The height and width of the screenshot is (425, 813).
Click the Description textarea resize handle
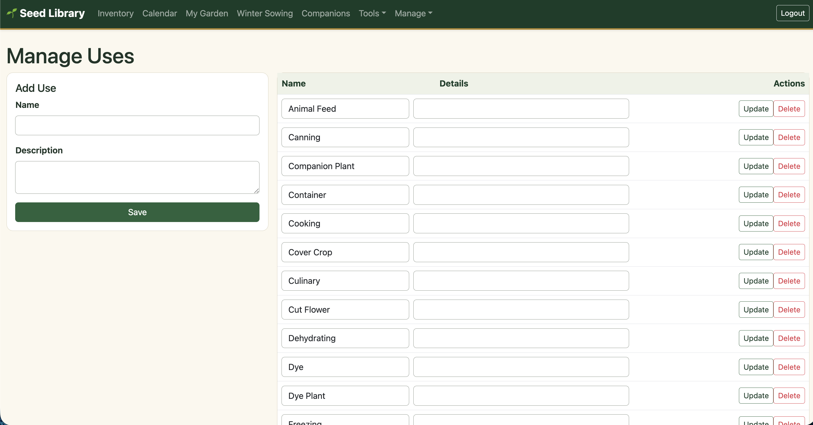[257, 191]
